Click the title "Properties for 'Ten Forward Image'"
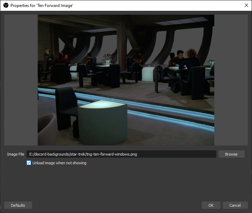Image resolution: width=252 pixels, height=213 pixels. pyautogui.click(x=42, y=6)
